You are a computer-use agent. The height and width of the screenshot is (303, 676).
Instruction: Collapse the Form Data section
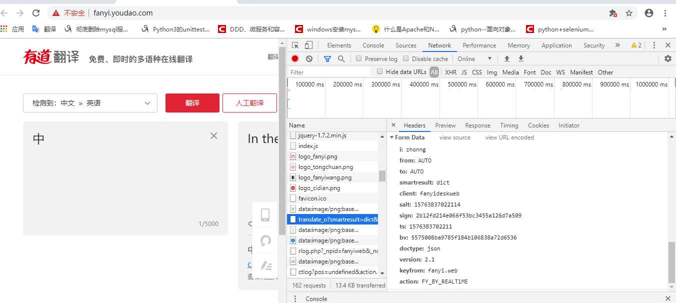pyautogui.click(x=392, y=137)
